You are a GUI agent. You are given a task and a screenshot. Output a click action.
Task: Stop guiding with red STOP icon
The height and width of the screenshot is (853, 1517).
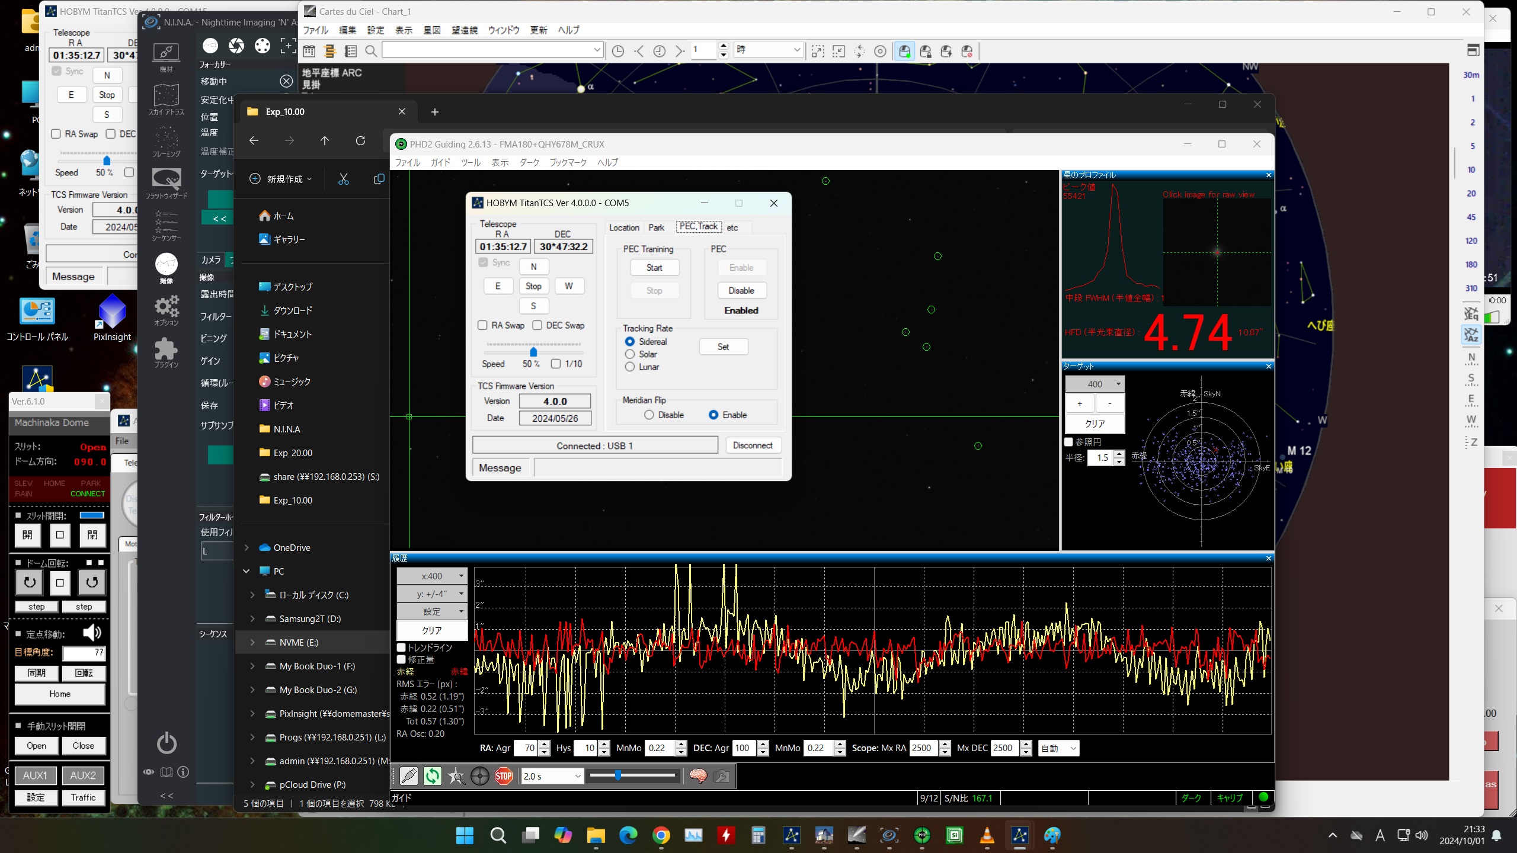click(x=504, y=776)
